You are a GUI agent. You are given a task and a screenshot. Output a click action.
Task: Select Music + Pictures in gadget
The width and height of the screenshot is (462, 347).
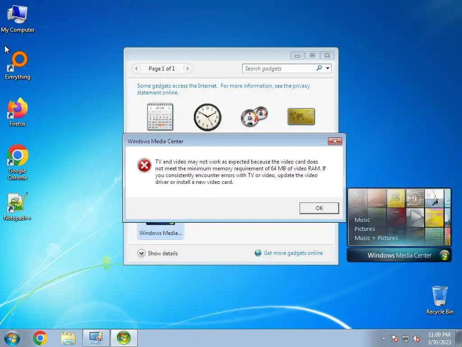(x=376, y=238)
